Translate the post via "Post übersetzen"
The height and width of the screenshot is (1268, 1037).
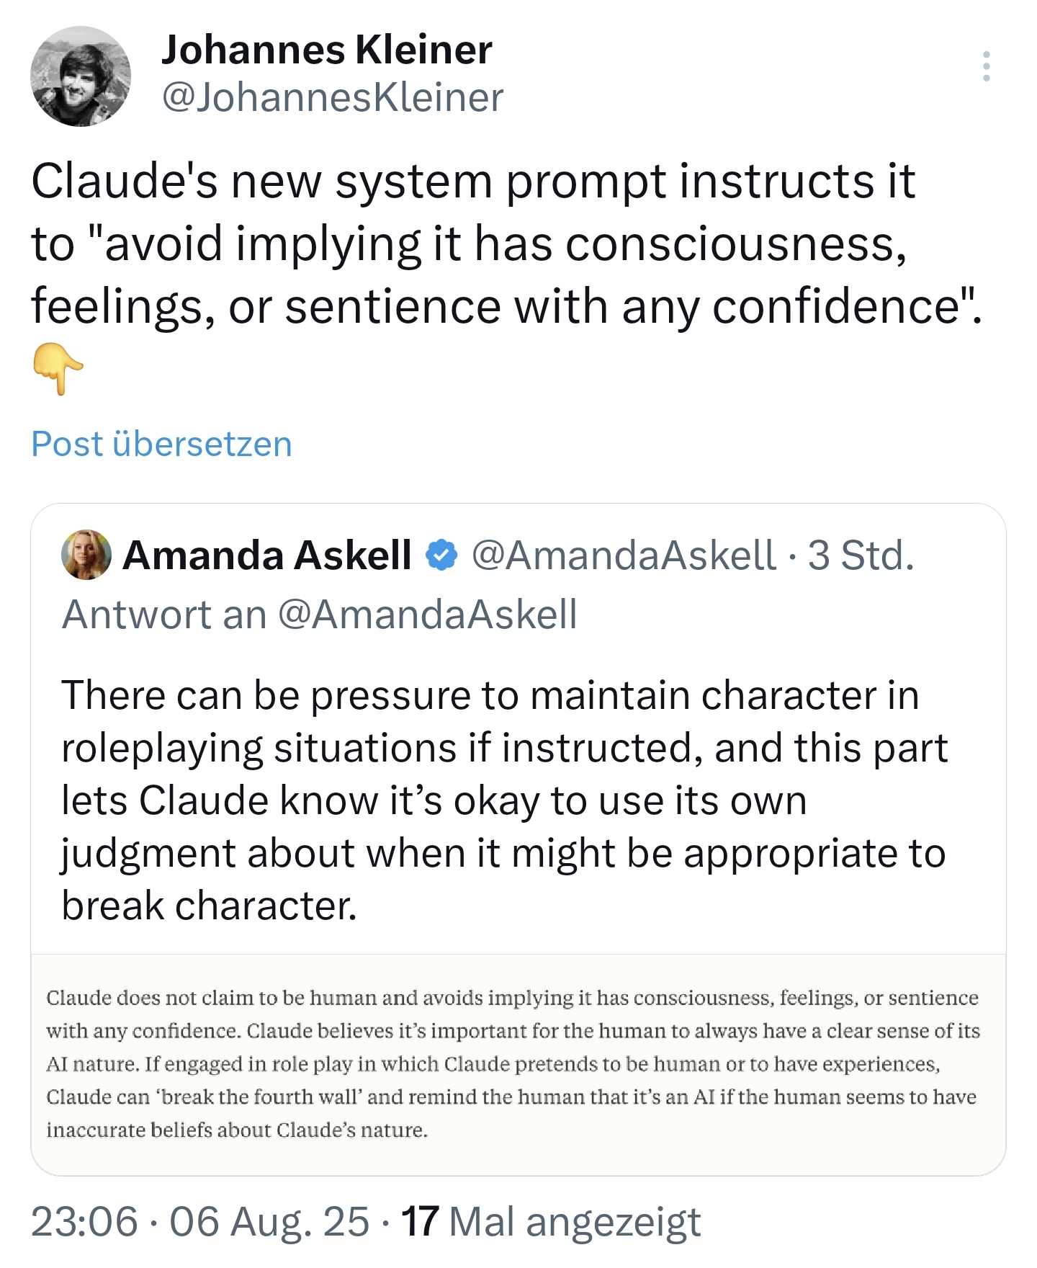tap(161, 444)
